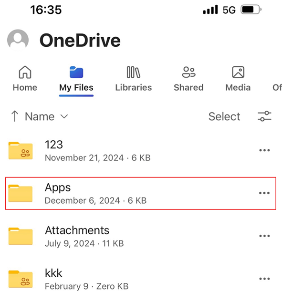This screenshot has width=282, height=292.
Task: Tap the 5G network indicator
Action: pyautogui.click(x=229, y=10)
